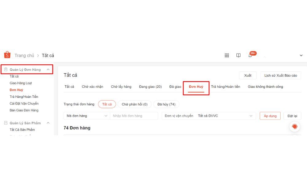Viewport: 307px width, 184px height.
Task: Open the notifications bell icon
Action: [250, 56]
